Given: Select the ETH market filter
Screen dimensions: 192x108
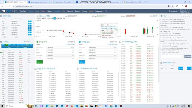Looking at the screenshot, I should [x=10, y=45].
